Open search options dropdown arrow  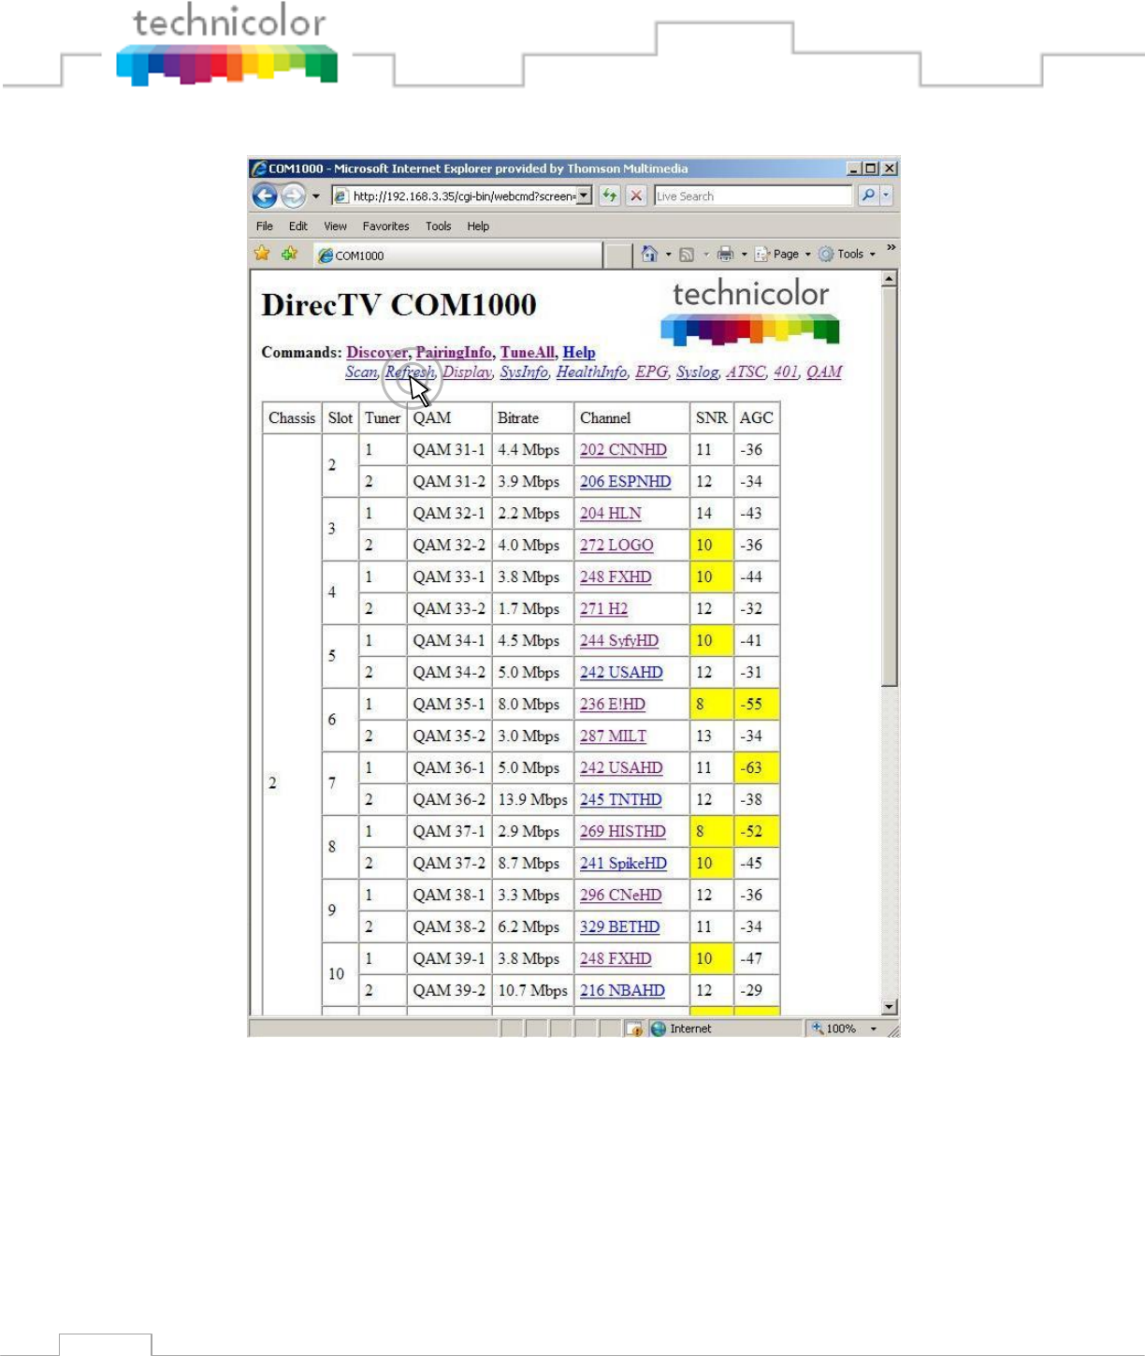(886, 196)
